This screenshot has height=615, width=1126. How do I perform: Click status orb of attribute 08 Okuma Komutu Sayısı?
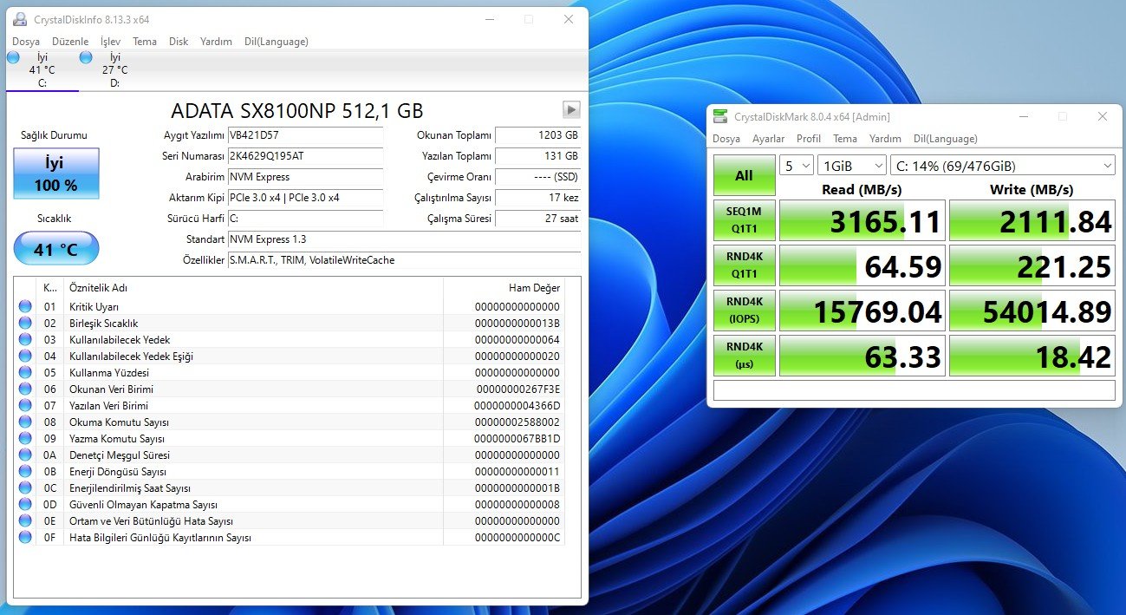pyautogui.click(x=25, y=422)
